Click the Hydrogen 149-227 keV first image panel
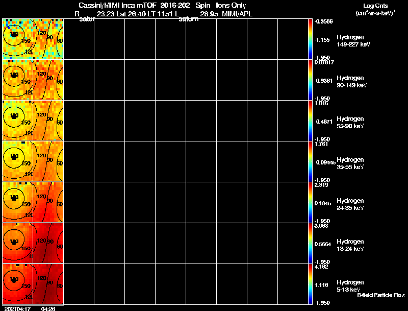 tap(18, 39)
